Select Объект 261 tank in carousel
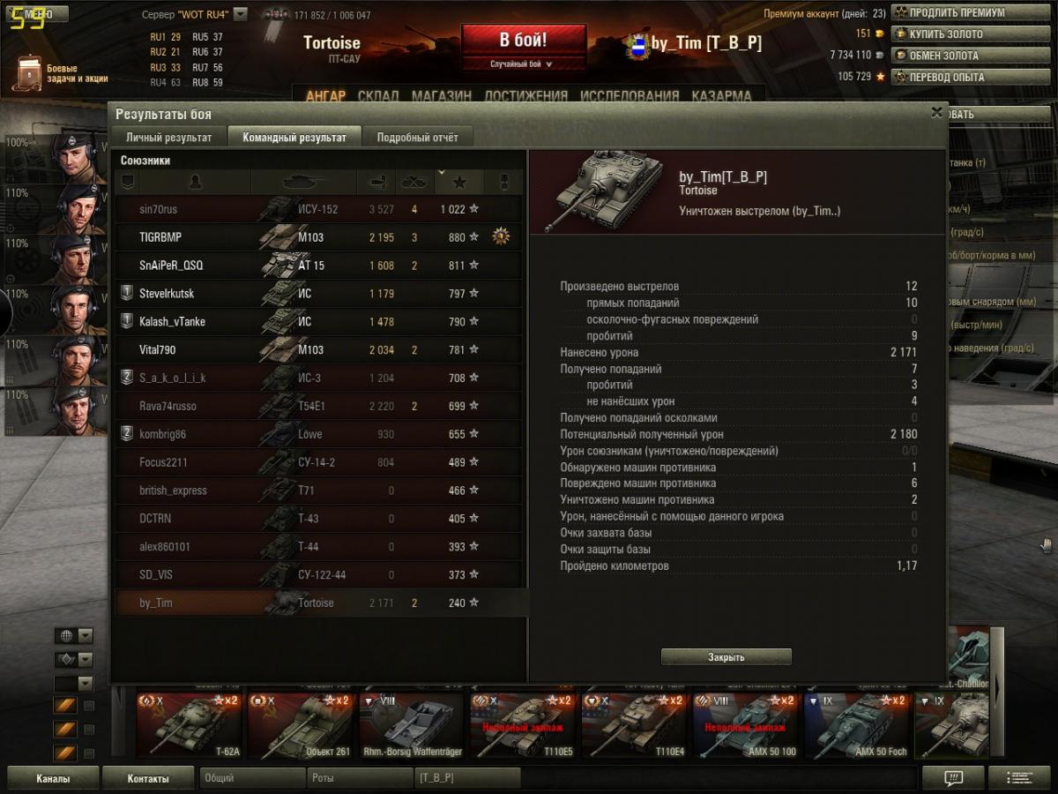 300,725
